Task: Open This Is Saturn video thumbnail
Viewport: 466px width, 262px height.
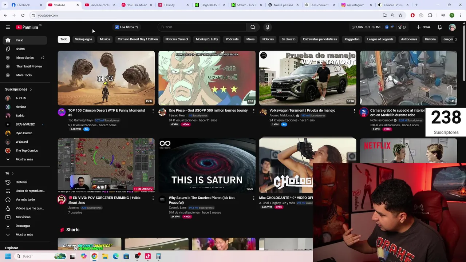Action: tap(207, 166)
